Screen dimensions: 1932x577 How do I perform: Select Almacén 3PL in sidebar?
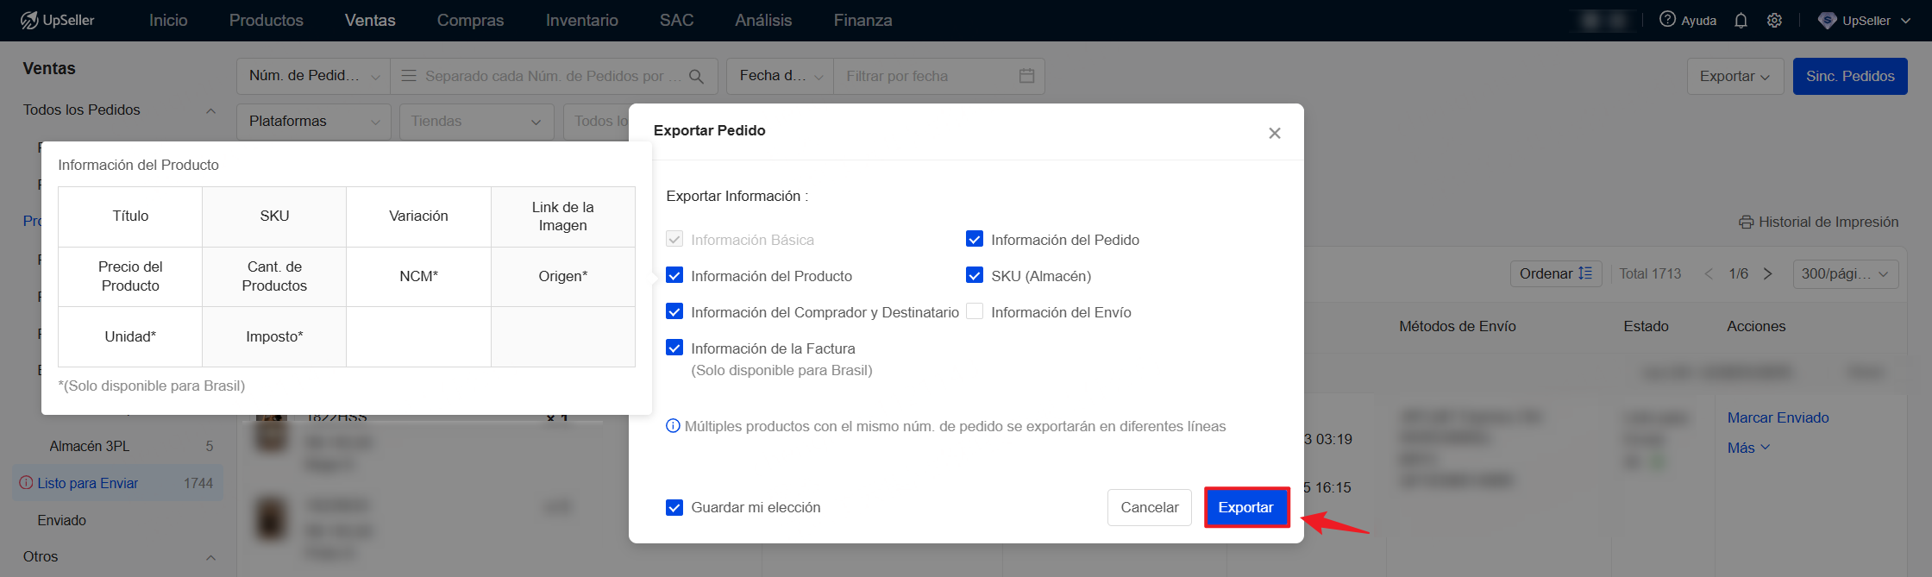click(89, 446)
